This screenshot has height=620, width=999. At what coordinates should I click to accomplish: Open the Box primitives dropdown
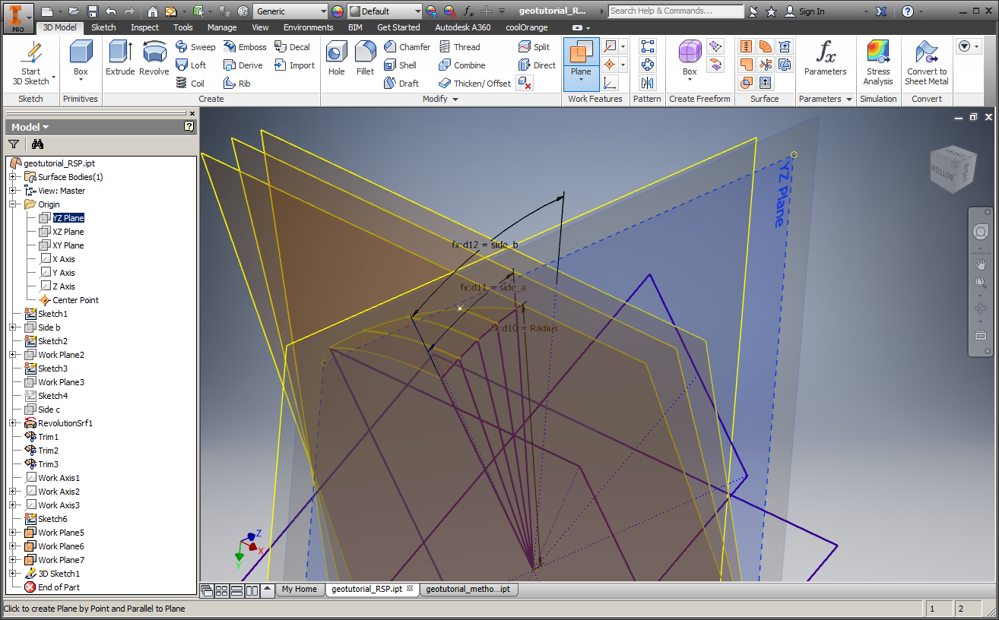coord(81,80)
